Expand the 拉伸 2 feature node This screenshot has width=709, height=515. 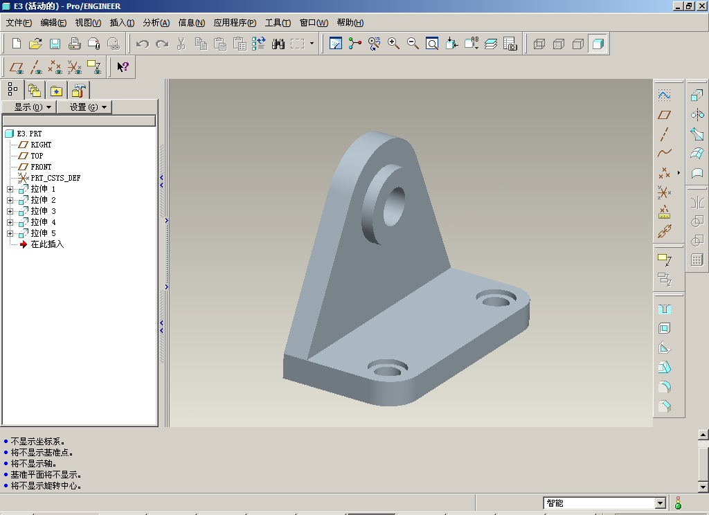pyautogui.click(x=10, y=200)
